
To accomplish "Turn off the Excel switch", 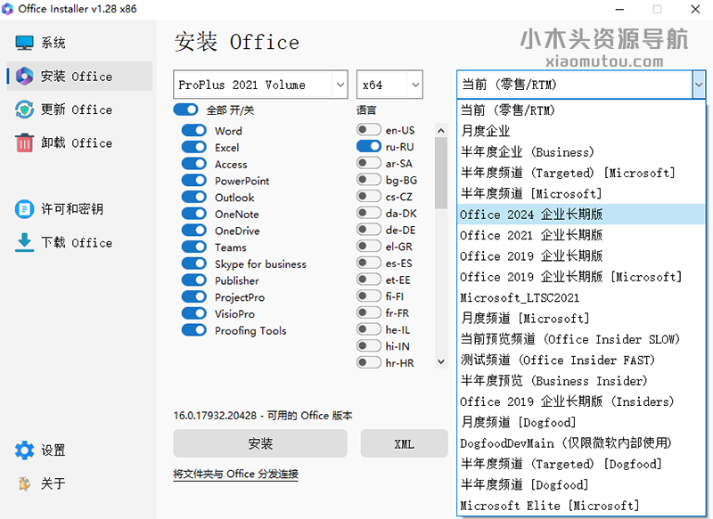I will (194, 147).
